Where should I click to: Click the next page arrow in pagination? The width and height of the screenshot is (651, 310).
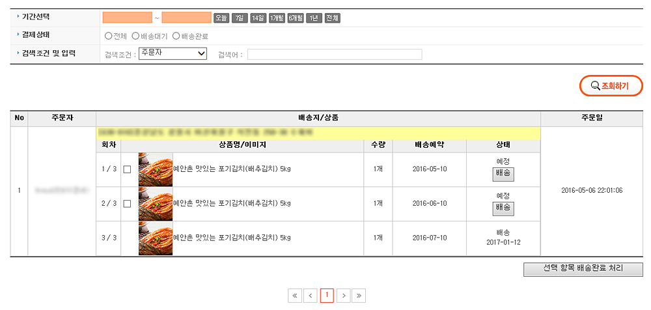343,296
